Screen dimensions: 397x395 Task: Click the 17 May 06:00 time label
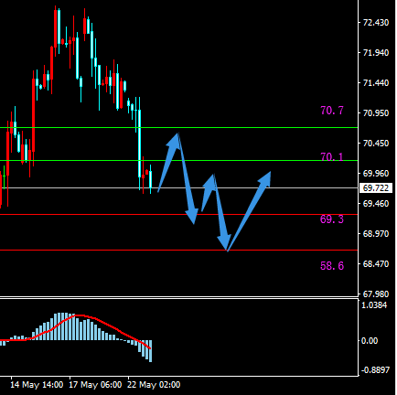point(95,385)
